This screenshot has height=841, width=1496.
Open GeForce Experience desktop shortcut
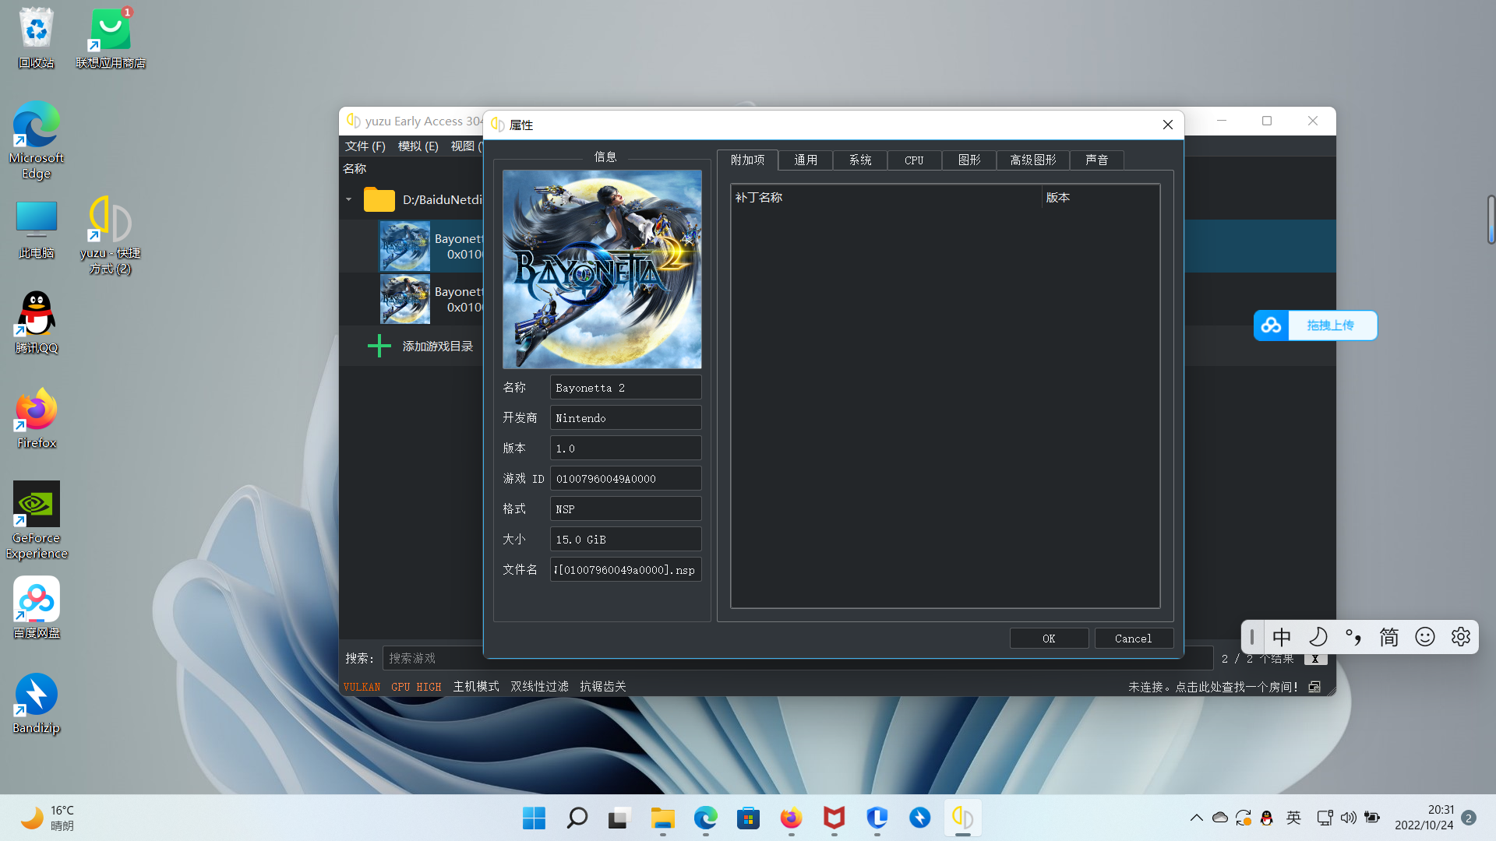37,520
